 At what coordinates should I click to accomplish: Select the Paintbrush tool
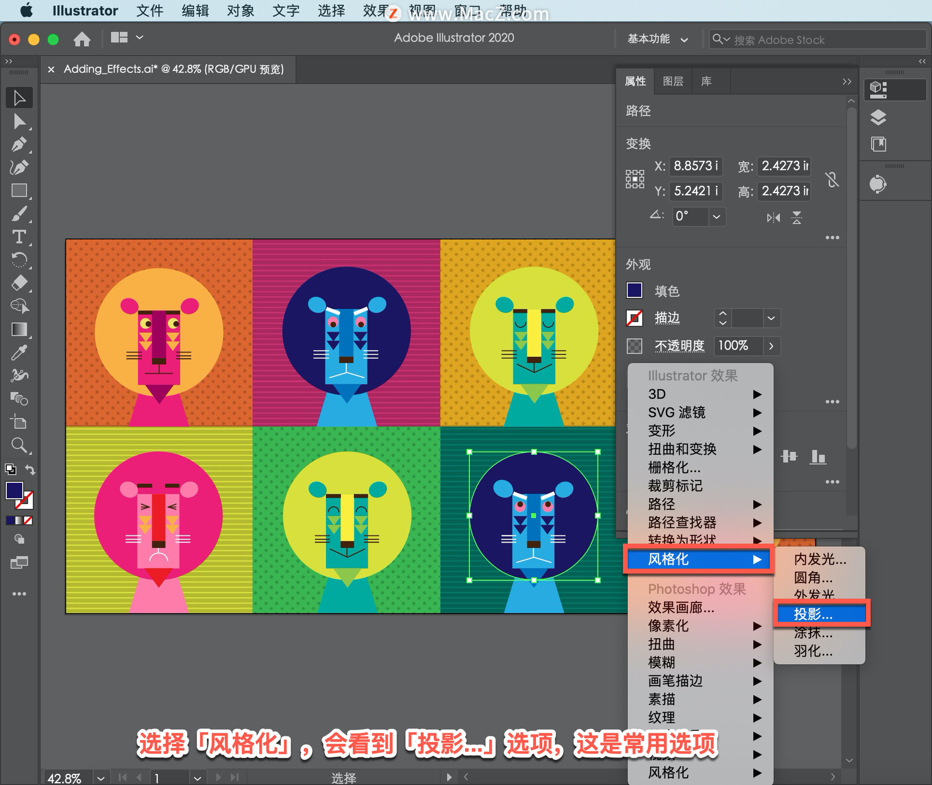[19, 214]
